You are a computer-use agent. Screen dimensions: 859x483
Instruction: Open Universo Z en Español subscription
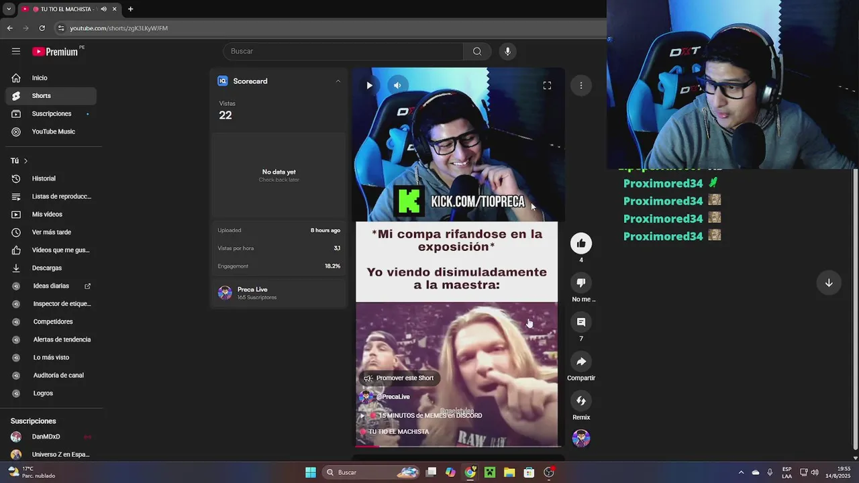tap(51, 454)
